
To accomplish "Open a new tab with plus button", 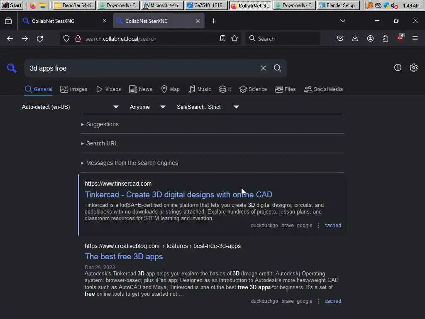I will [214, 21].
